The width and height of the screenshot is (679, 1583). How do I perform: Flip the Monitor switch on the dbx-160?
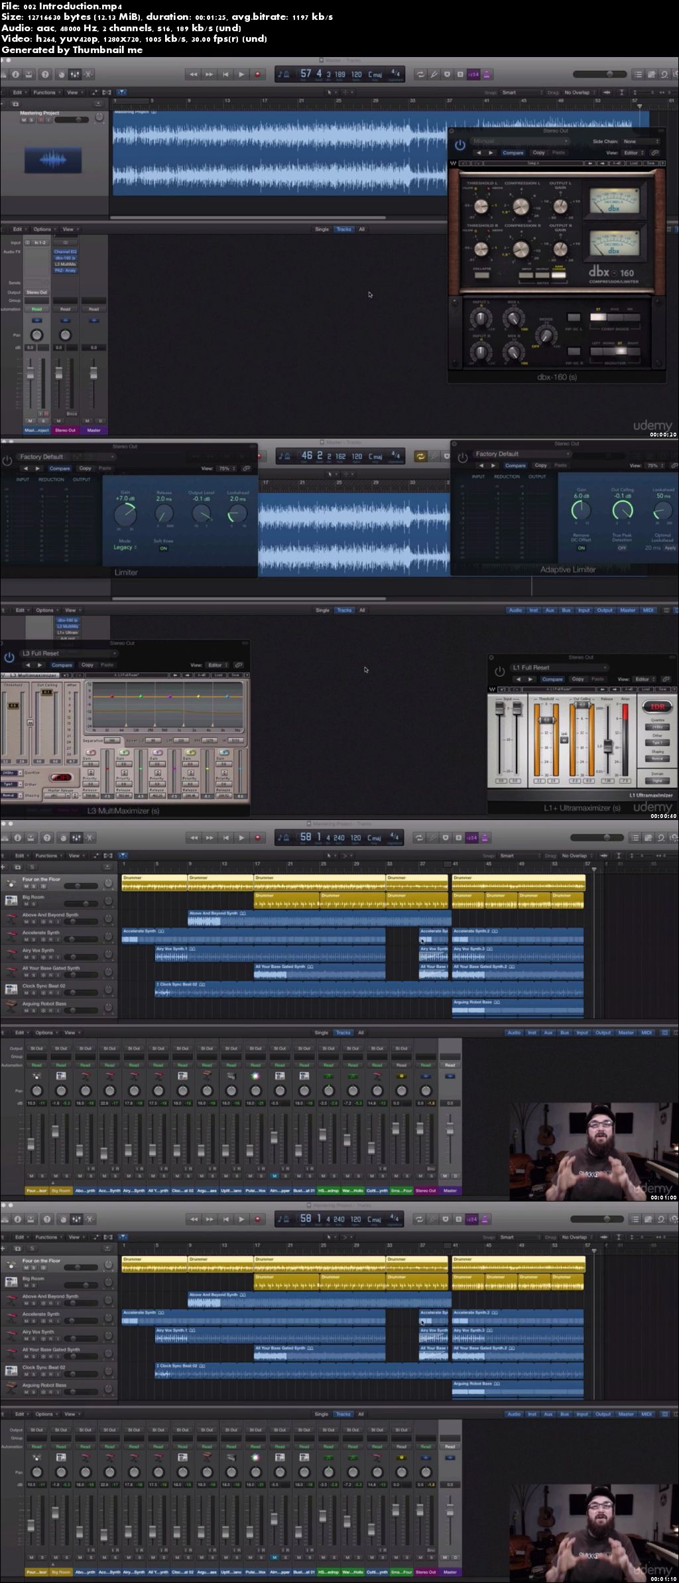[615, 352]
